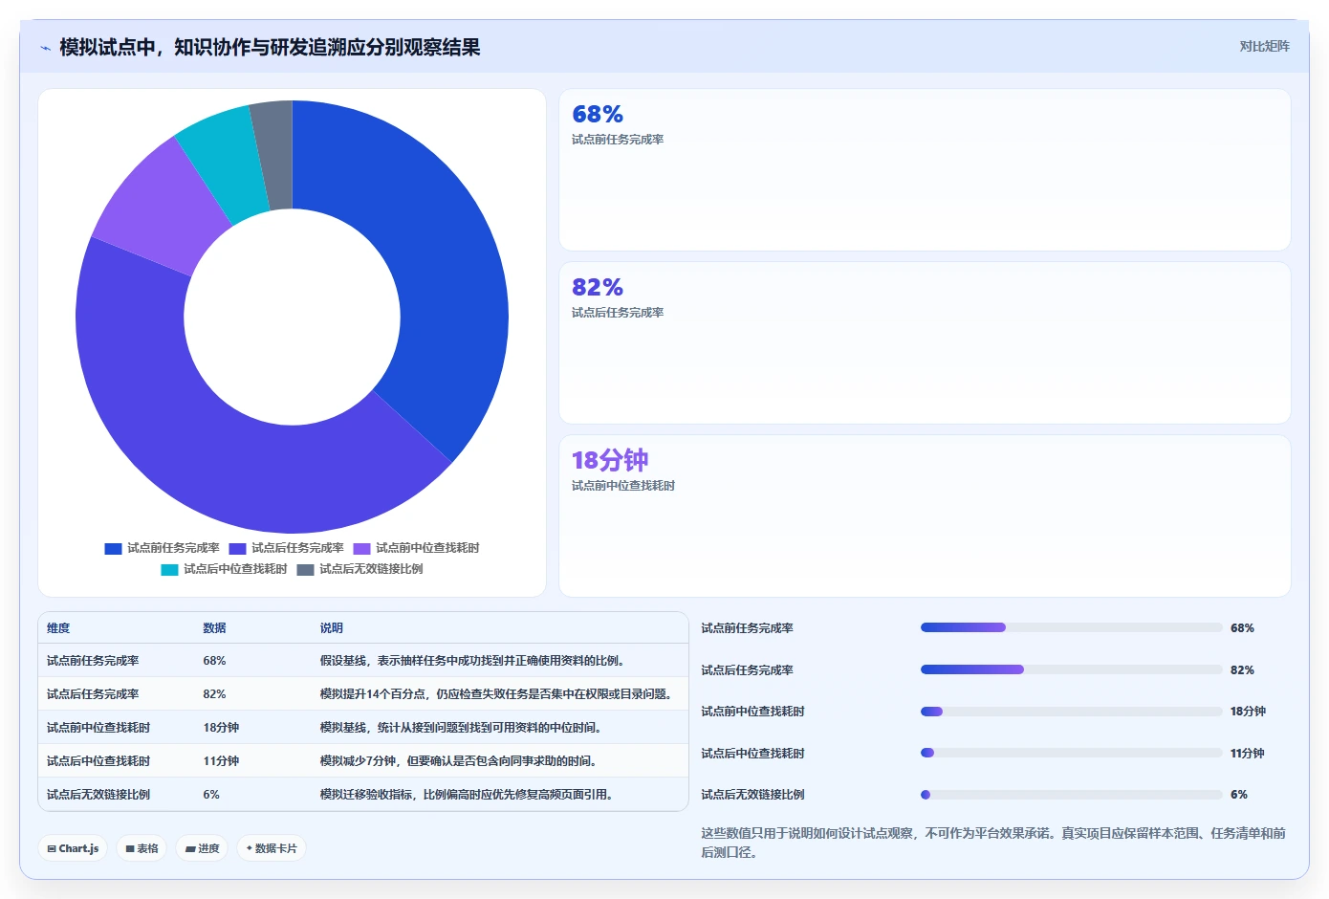The width and height of the screenshot is (1329, 899).
Task: Click the 对比矩阵 label in header
Action: 1264,46
